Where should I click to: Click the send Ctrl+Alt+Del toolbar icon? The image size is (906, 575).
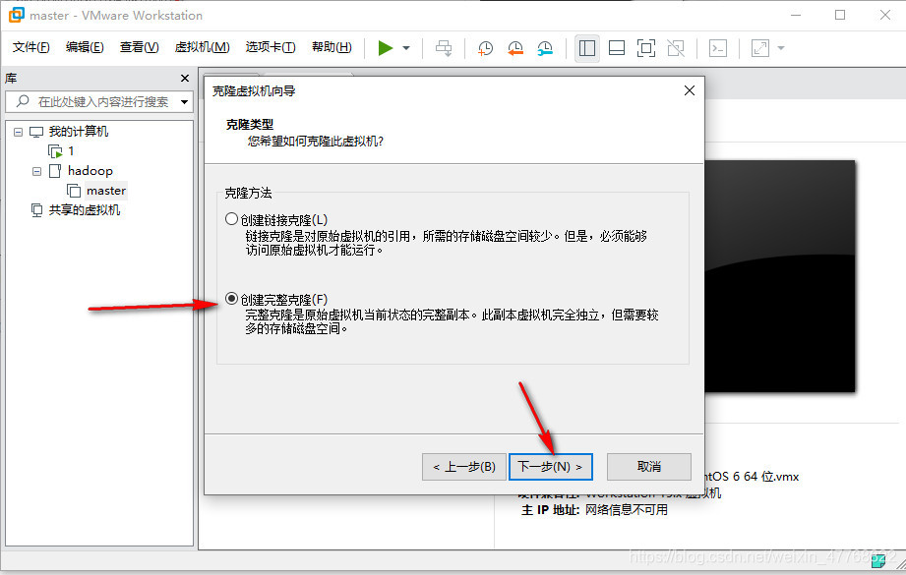coord(444,48)
